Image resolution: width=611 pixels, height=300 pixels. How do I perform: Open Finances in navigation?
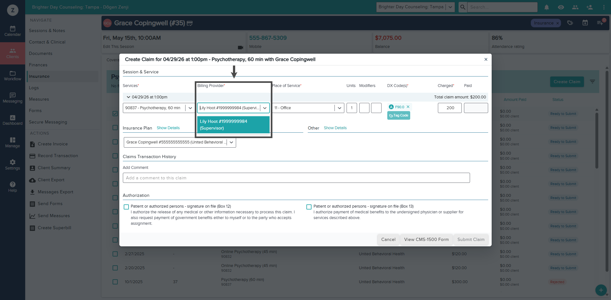[x=38, y=65]
